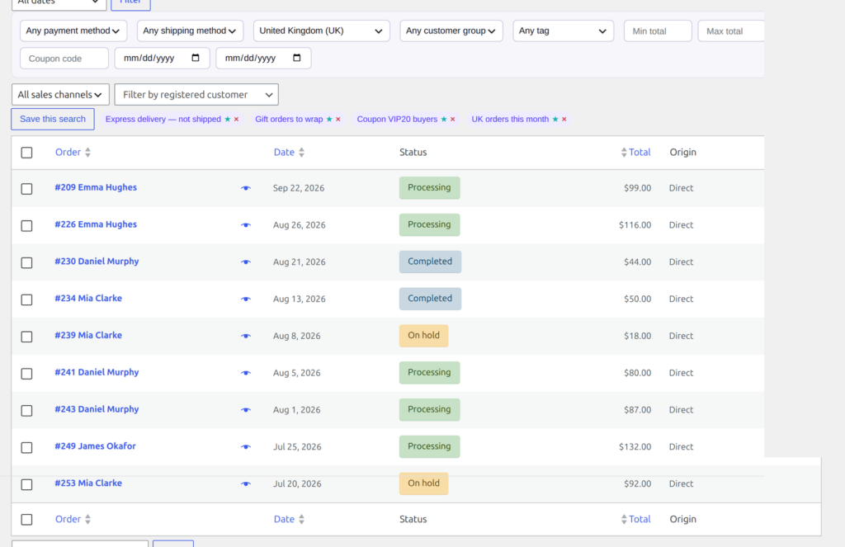Screen dimensions: 845x547
Task: Open the Any payment method dropdown
Action: 73,31
